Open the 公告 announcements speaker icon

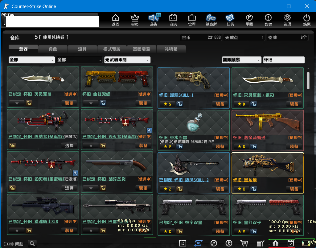pyautogui.click(x=154, y=20)
